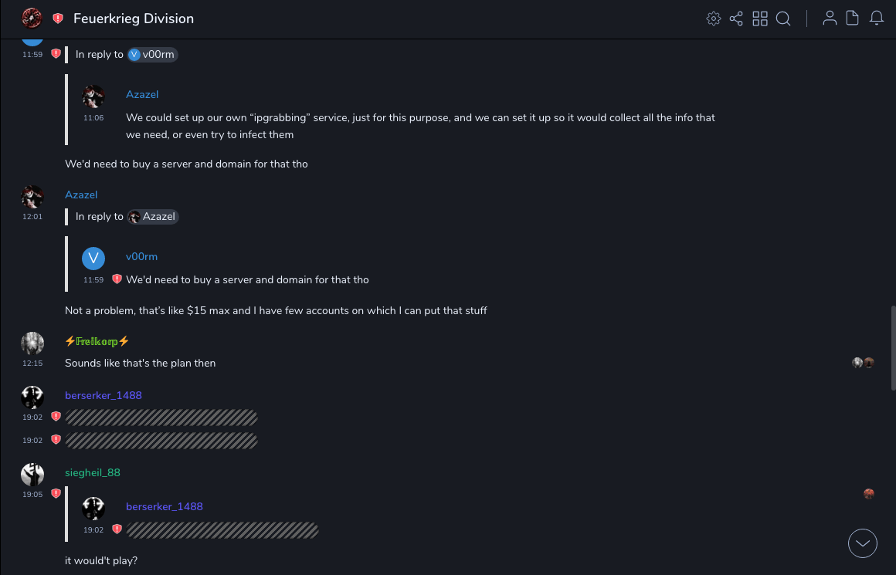Image resolution: width=896 pixels, height=575 pixels.
Task: Click the 12:01 message timestamp
Action: coord(32,217)
